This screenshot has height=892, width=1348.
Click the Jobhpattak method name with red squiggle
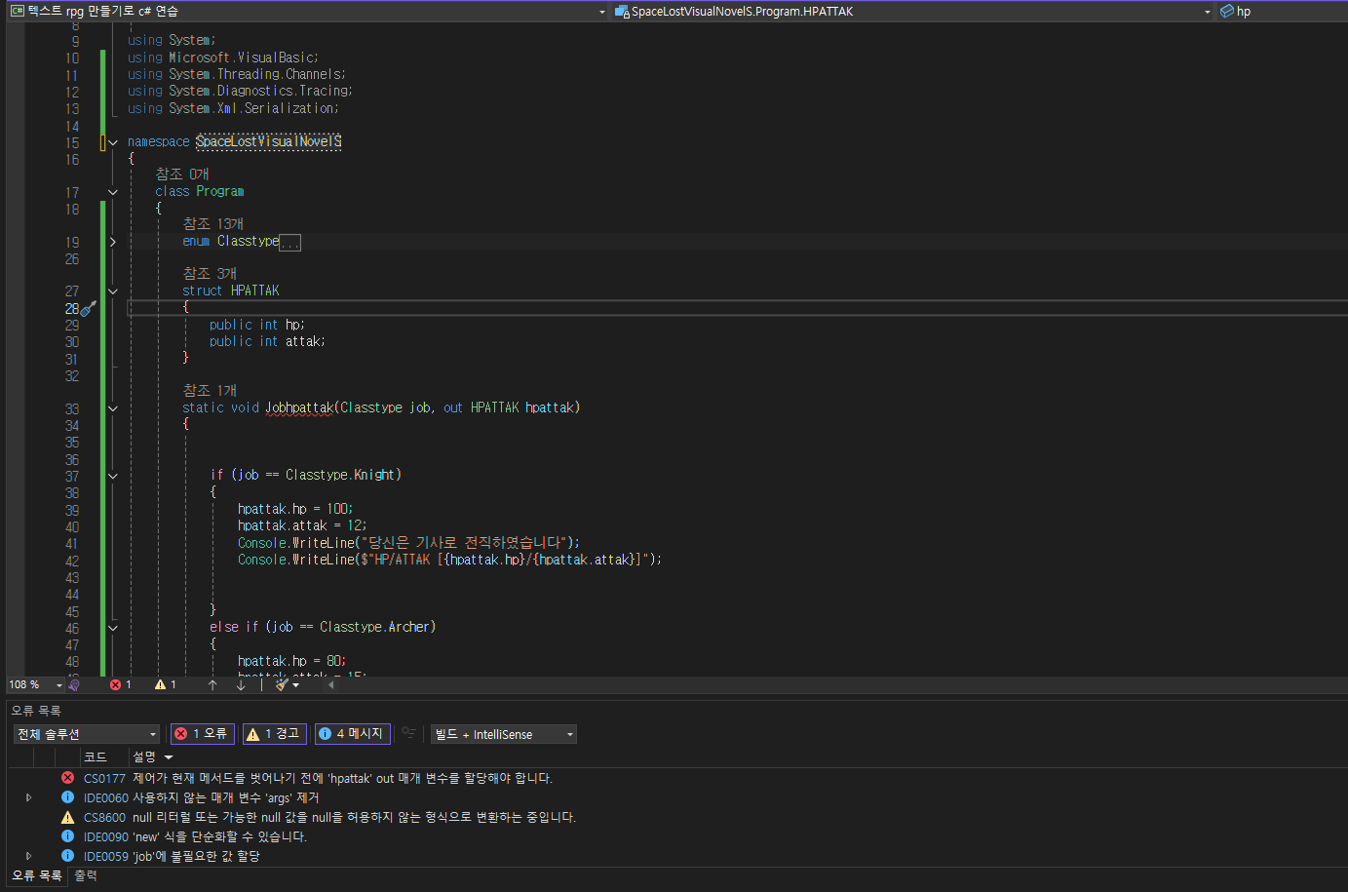[x=299, y=408]
